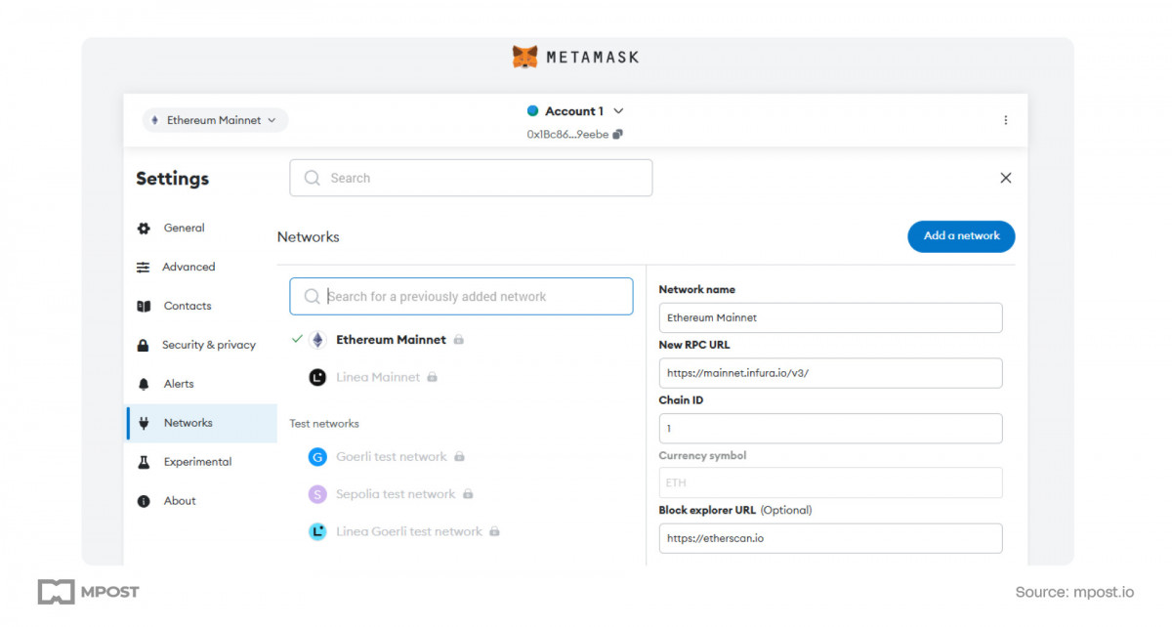
Task: Click the magnifier icon in Settings search
Action: pos(313,178)
